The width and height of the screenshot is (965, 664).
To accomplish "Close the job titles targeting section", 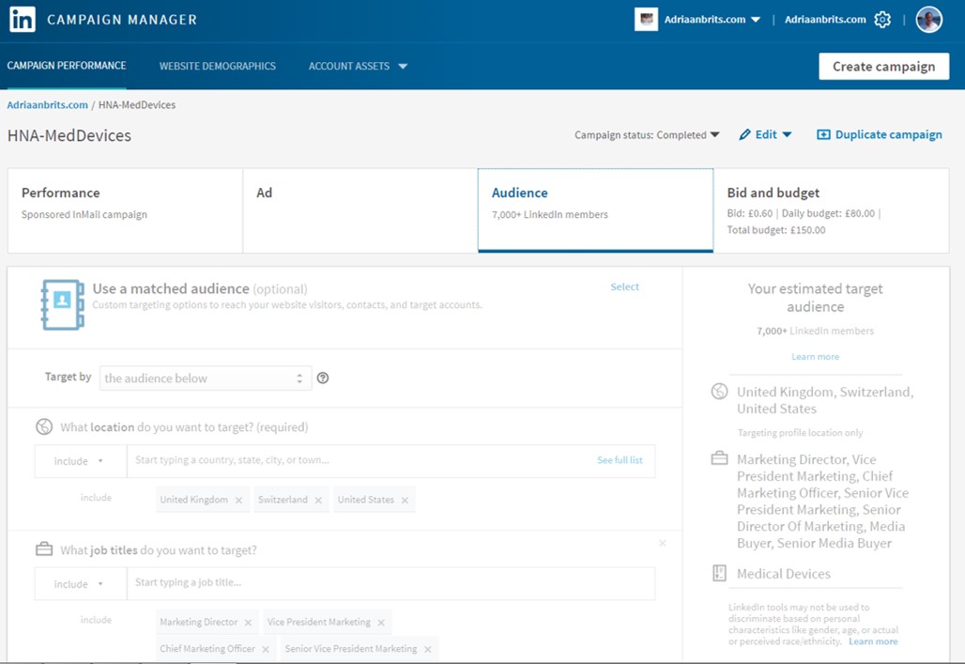I will point(662,543).
